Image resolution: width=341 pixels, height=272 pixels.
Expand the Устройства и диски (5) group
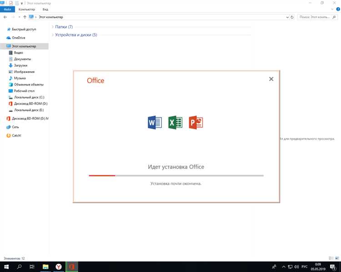[52, 35]
